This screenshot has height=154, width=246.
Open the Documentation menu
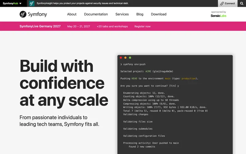(x=96, y=14)
